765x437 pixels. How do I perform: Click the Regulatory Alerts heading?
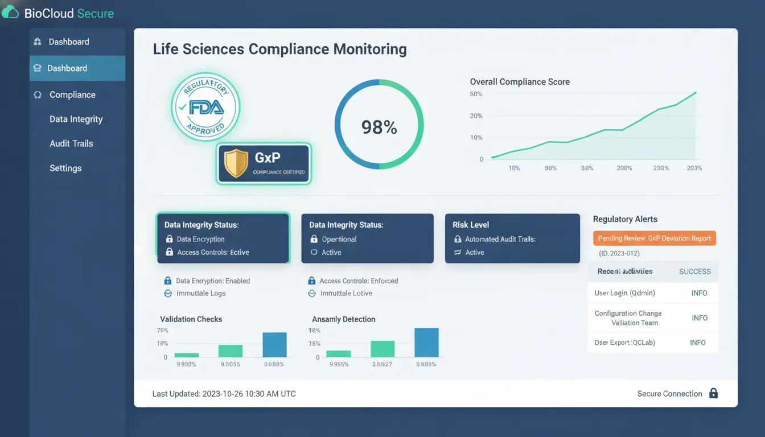coord(625,219)
